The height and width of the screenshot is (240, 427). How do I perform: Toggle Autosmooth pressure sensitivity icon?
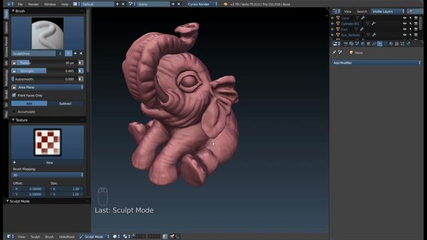tap(81, 79)
